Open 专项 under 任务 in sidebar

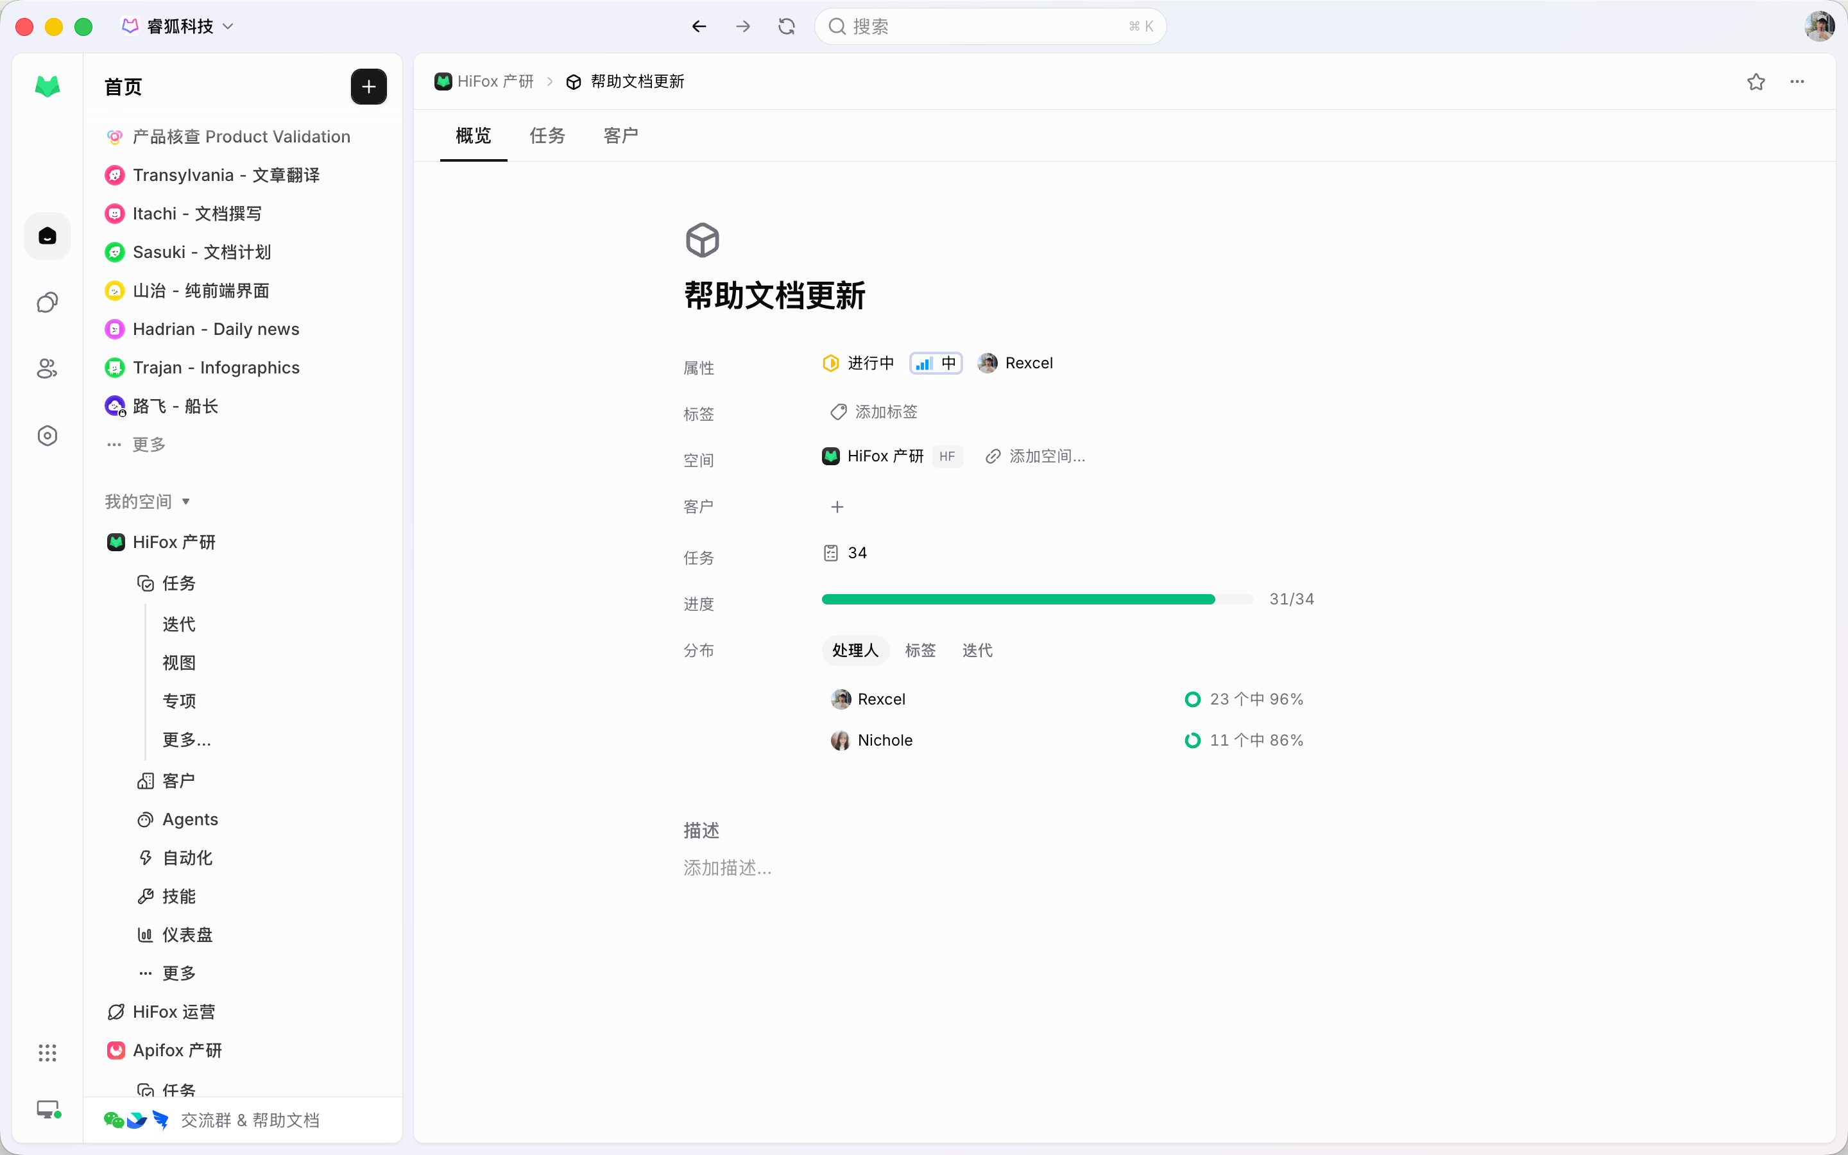coord(180,701)
